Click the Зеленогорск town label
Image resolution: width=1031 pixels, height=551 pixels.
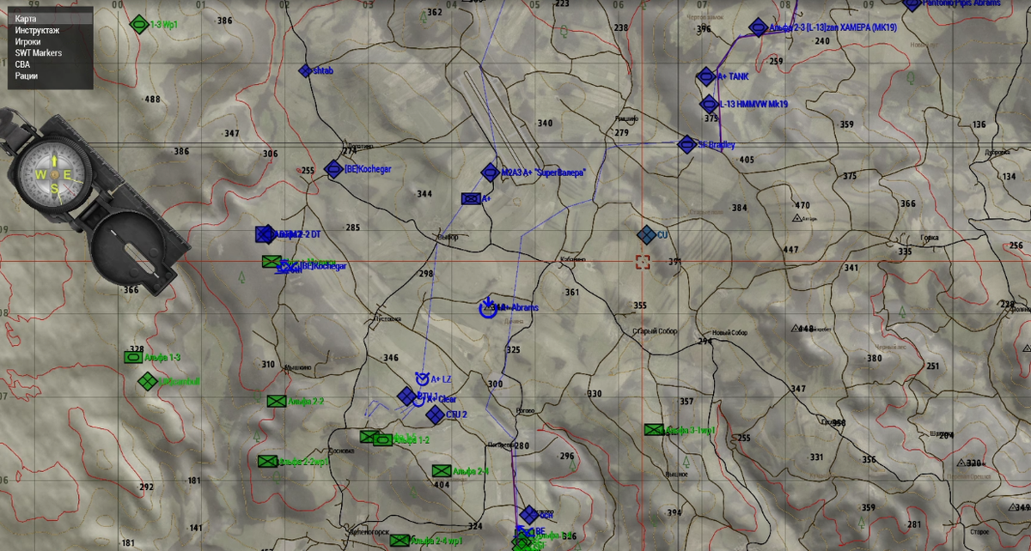[x=371, y=533]
